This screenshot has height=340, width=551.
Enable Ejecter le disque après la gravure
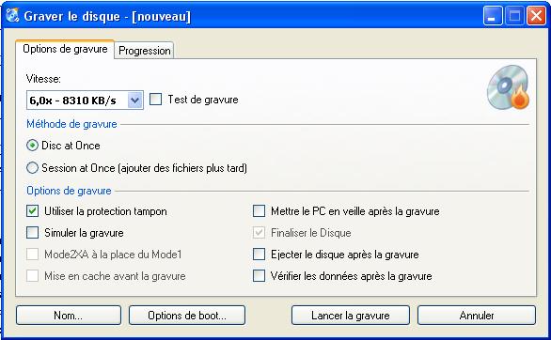point(259,255)
